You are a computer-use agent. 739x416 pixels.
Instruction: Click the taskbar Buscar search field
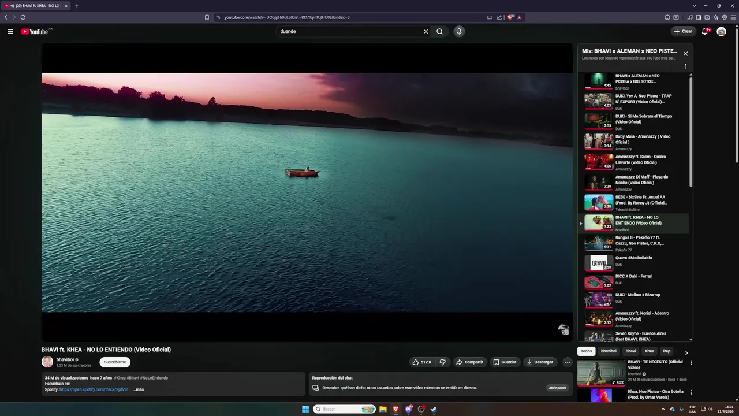345,409
